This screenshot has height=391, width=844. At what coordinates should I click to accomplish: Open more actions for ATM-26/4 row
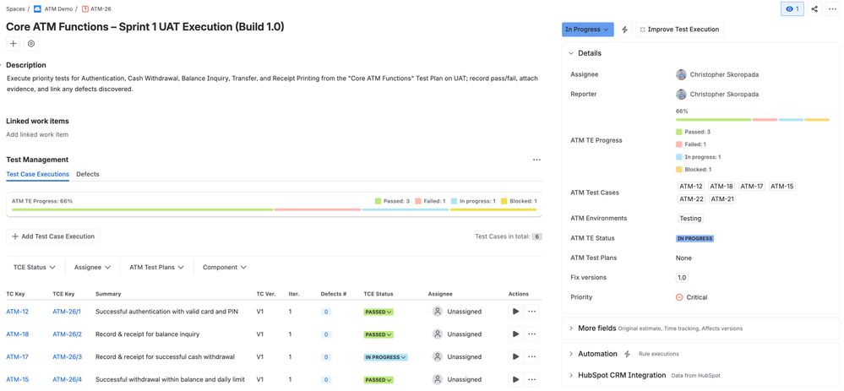(531, 379)
